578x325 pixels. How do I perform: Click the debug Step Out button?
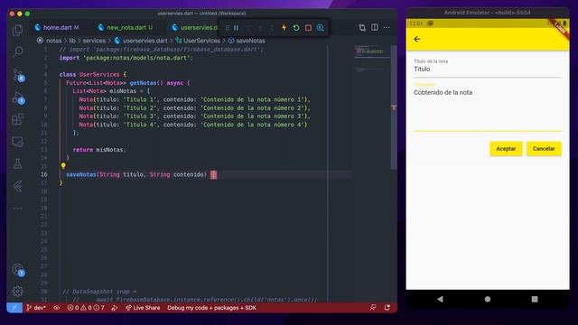[x=272, y=28]
